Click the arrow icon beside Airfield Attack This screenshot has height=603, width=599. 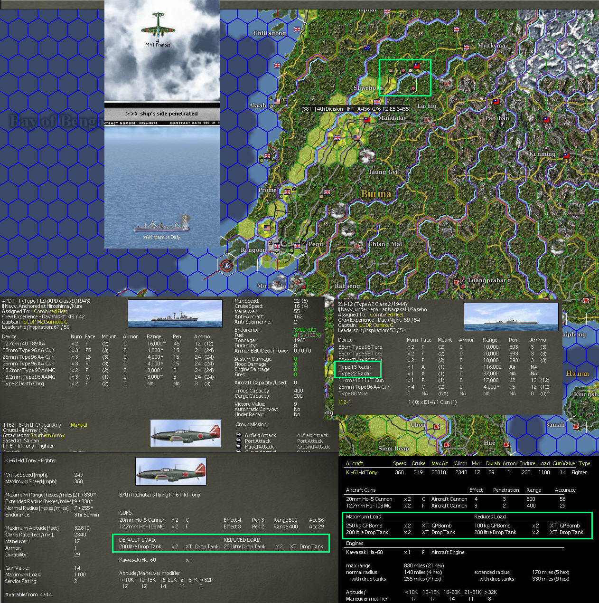pos(238,435)
